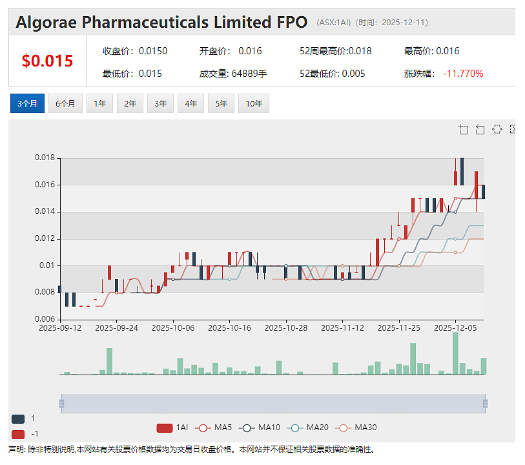Select the area zoom toolbox icon
This screenshot has height=465, width=525.
pos(464,129)
